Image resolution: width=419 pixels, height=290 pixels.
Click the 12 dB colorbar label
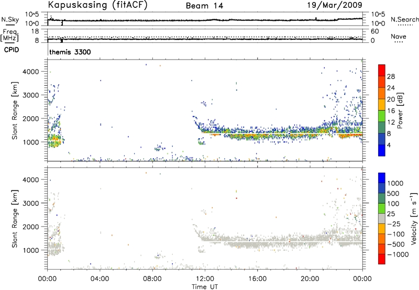(391, 122)
